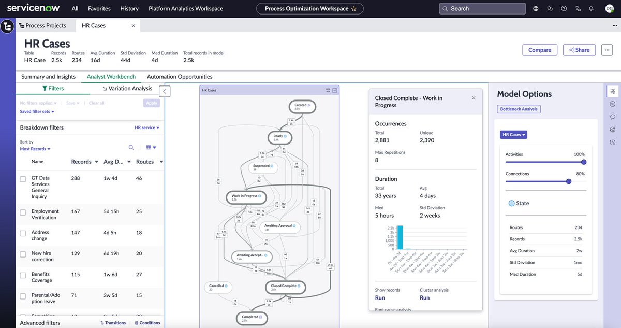621x328 pixels.
Task: Click the more options ellipsis next to Share
Action: pos(607,50)
